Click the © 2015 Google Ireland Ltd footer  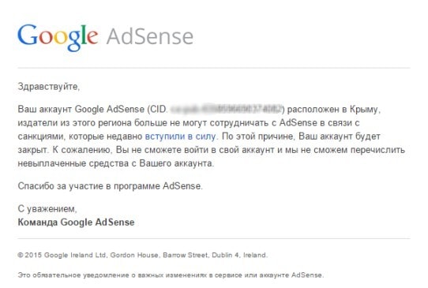(x=62, y=255)
